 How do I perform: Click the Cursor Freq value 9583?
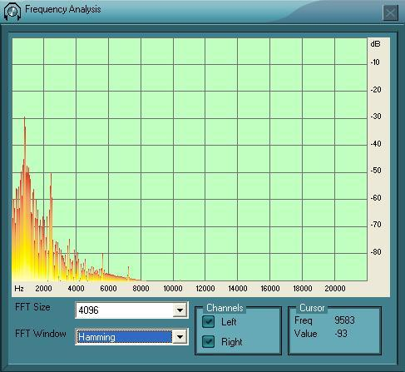tap(344, 320)
